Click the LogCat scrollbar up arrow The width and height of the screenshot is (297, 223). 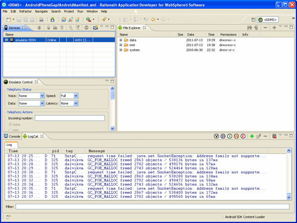(x=289, y=151)
